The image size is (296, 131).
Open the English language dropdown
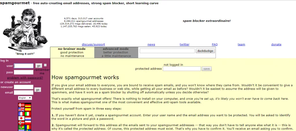(x=25, y=98)
